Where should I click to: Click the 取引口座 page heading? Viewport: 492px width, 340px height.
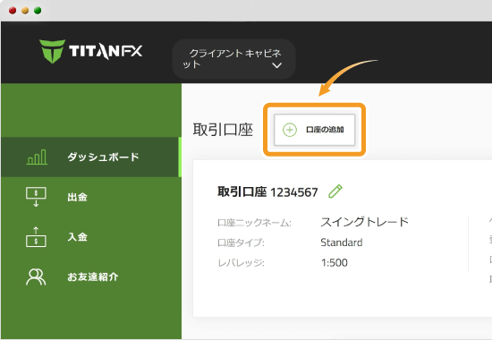pos(223,130)
